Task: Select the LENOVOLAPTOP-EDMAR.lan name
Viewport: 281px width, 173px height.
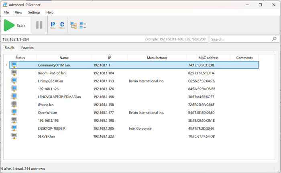Action: 59,97
